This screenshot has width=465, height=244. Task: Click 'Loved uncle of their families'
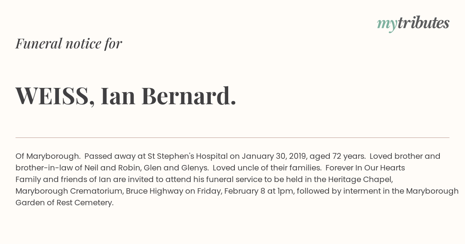pos(267,168)
